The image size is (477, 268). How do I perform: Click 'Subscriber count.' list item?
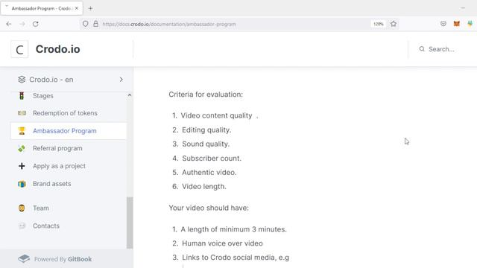coord(212,159)
